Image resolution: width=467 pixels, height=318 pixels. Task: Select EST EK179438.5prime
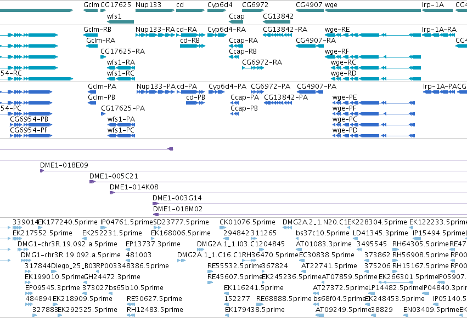[227, 315]
